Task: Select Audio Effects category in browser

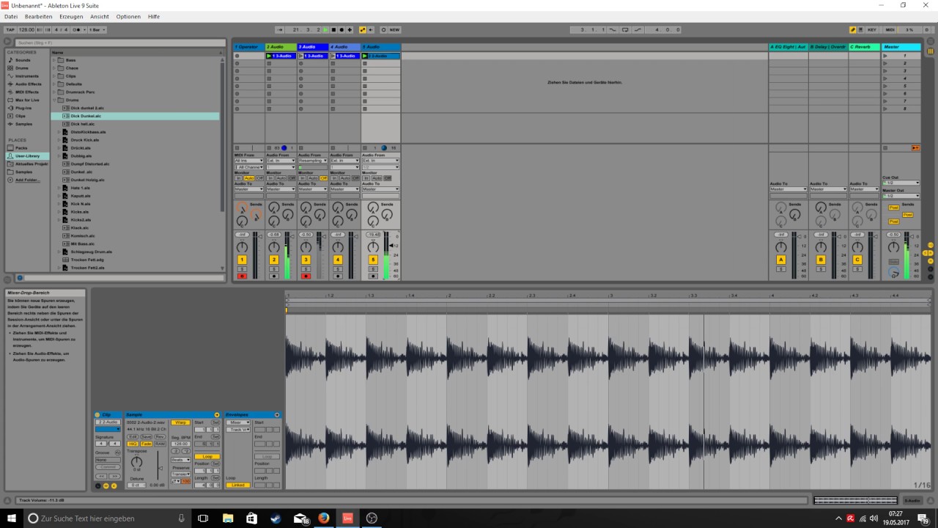Action: 28,84
